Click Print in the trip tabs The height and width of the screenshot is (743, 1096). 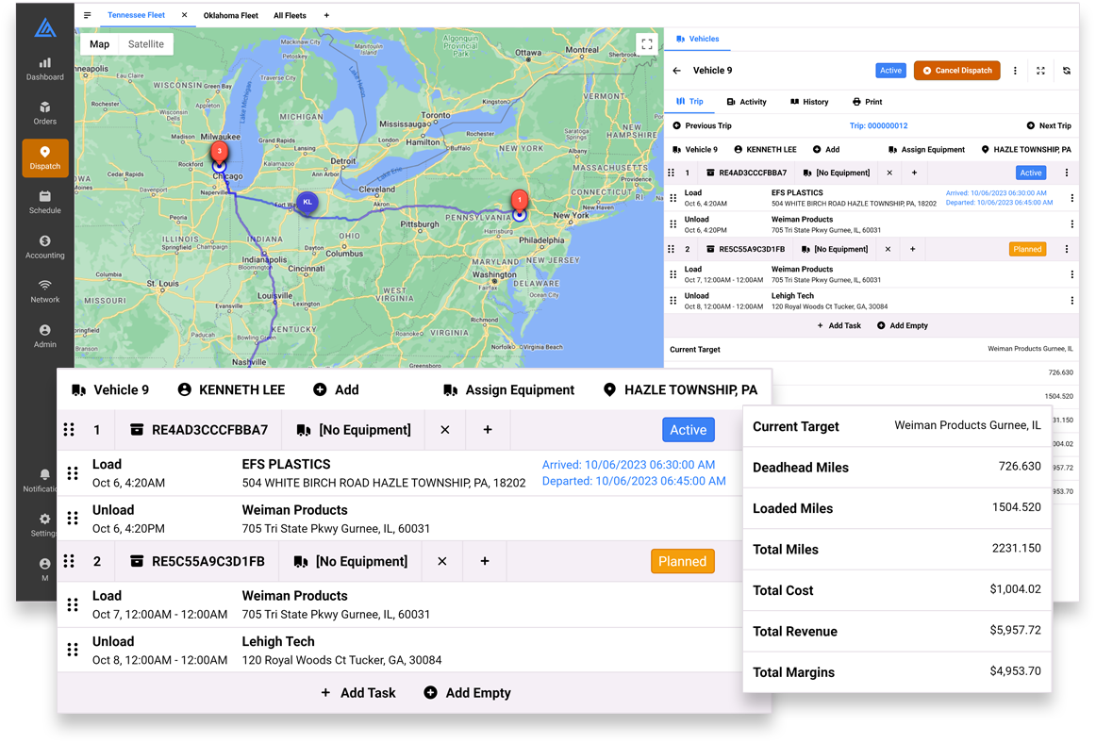(x=868, y=102)
